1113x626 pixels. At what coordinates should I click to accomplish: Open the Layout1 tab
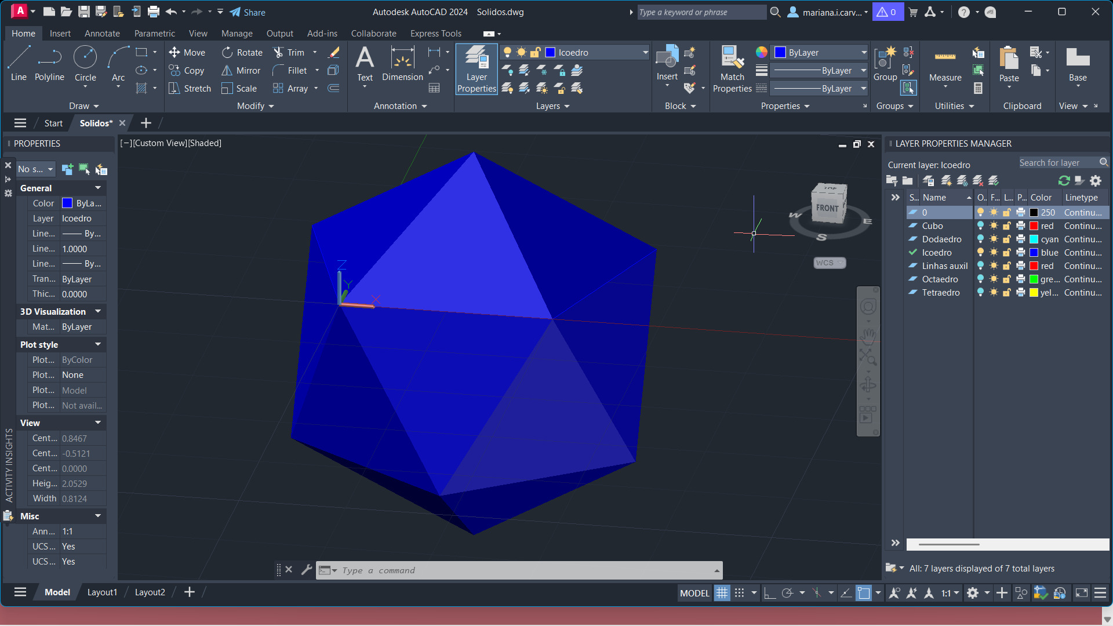(102, 592)
